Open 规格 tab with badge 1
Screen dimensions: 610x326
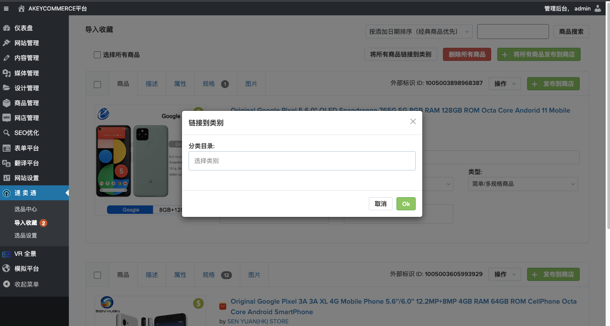216,84
